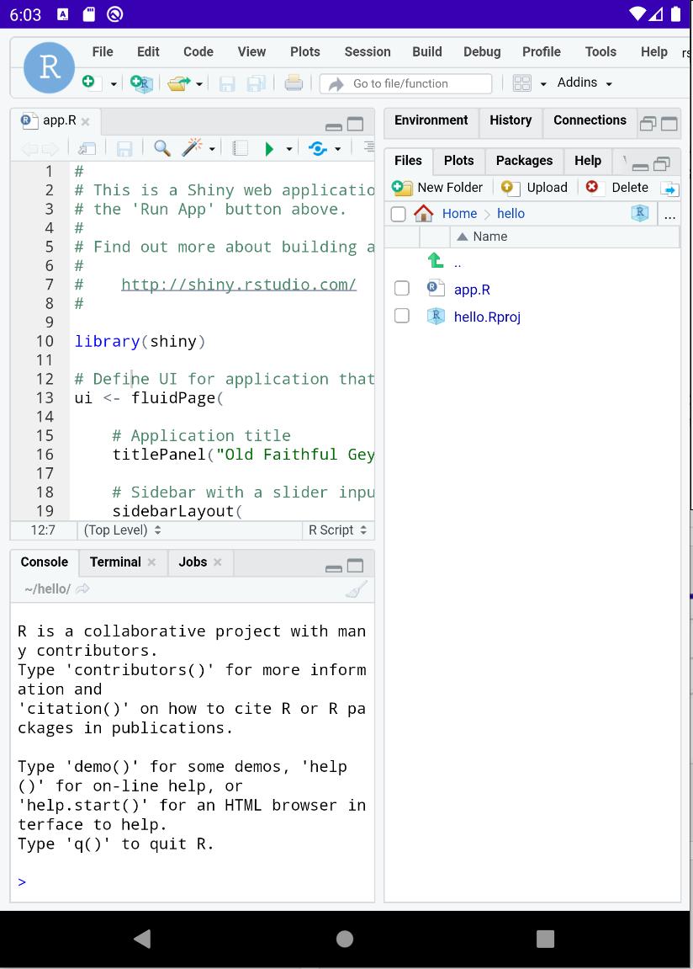Click the 12:7 cursor position indicator
Image resolution: width=693 pixels, height=969 pixels.
point(43,530)
